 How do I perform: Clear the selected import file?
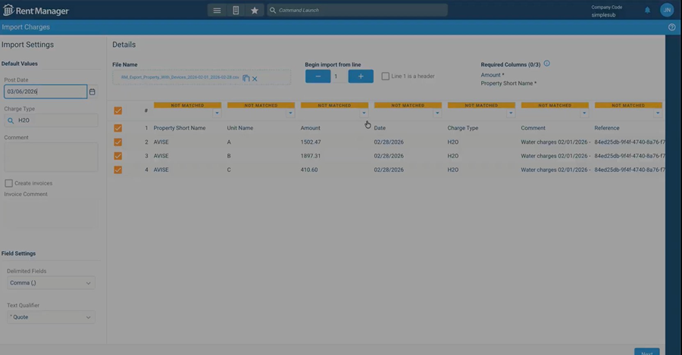(x=255, y=78)
